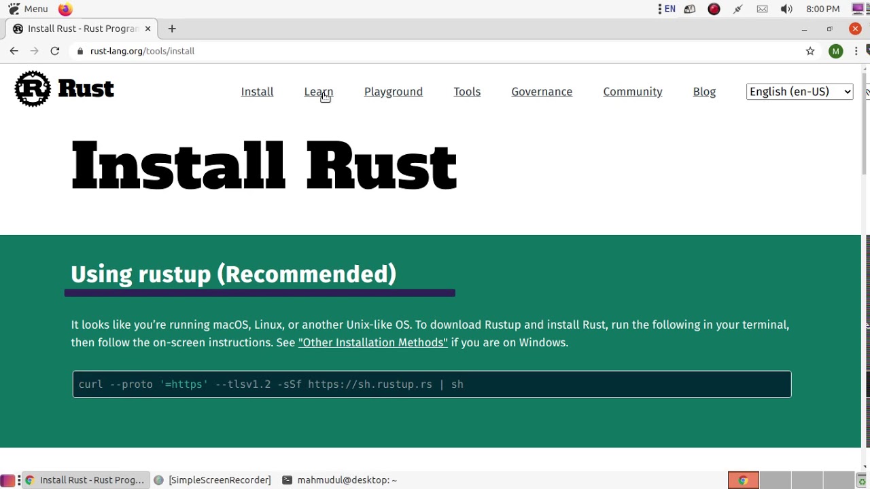The width and height of the screenshot is (870, 489).
Task: Expand the English (en-US) language dropdown
Action: (x=799, y=92)
